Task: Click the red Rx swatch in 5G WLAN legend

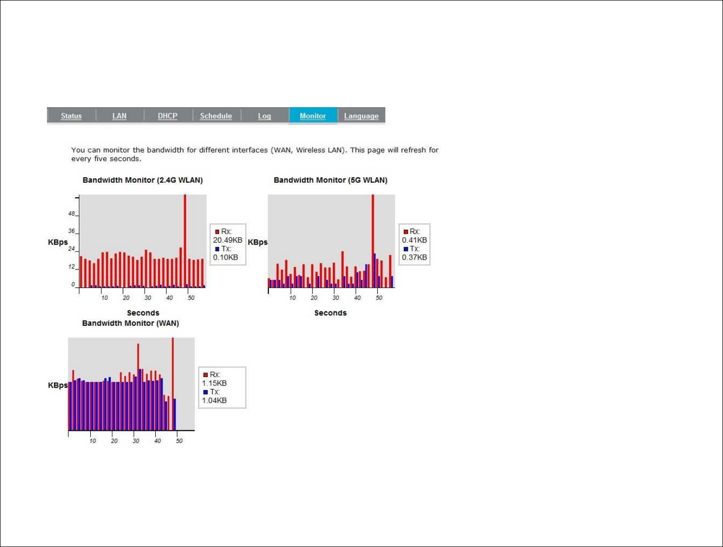Action: point(406,232)
